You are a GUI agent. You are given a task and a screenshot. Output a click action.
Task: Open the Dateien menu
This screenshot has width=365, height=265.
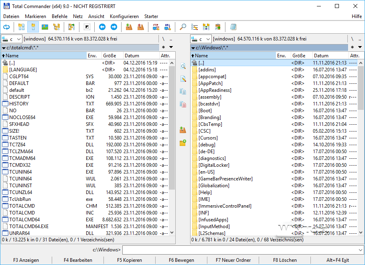tap(11, 16)
